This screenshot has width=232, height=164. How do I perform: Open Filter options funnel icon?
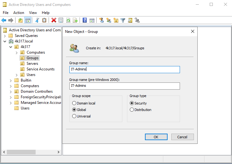tap(123, 20)
